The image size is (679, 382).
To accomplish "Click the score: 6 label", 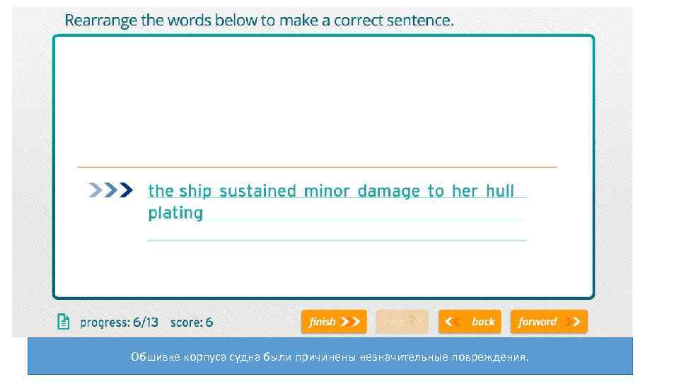I will pos(191,323).
